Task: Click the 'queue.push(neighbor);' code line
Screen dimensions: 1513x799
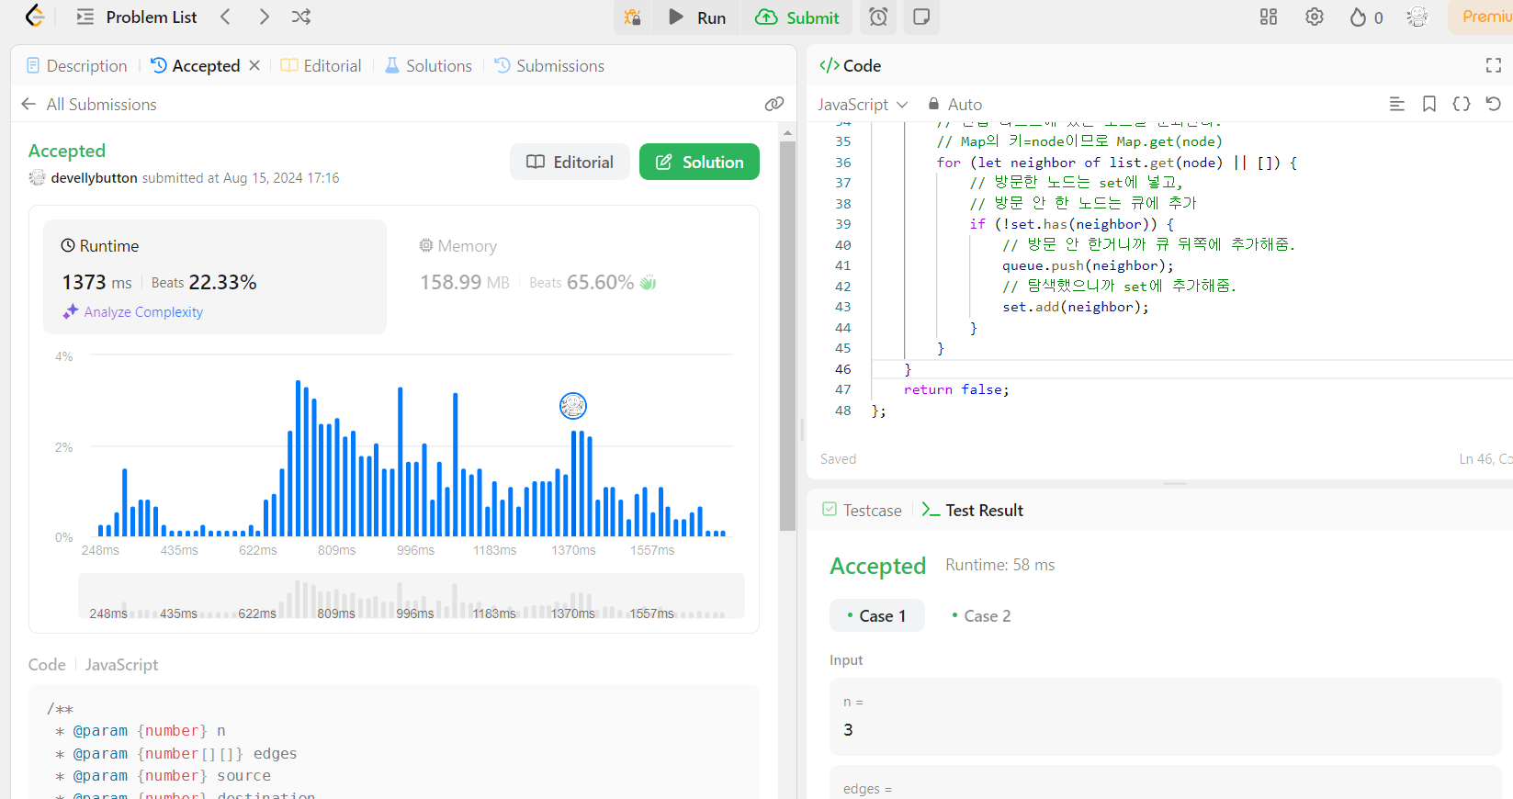Action: click(1088, 265)
